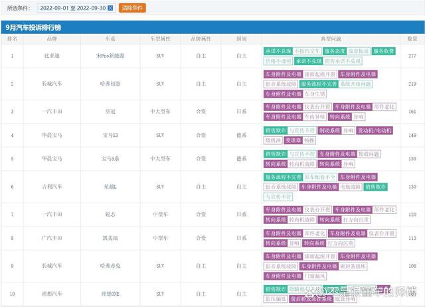Screen dimensions: 425x307
Task: Click the 130 complaint count
Action: coord(412,187)
